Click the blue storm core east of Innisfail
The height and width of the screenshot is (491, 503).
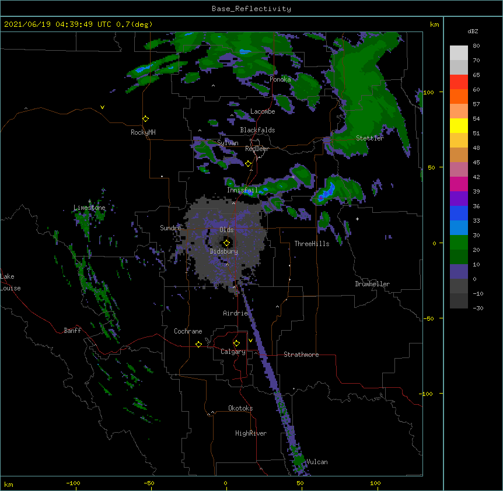[327, 192]
